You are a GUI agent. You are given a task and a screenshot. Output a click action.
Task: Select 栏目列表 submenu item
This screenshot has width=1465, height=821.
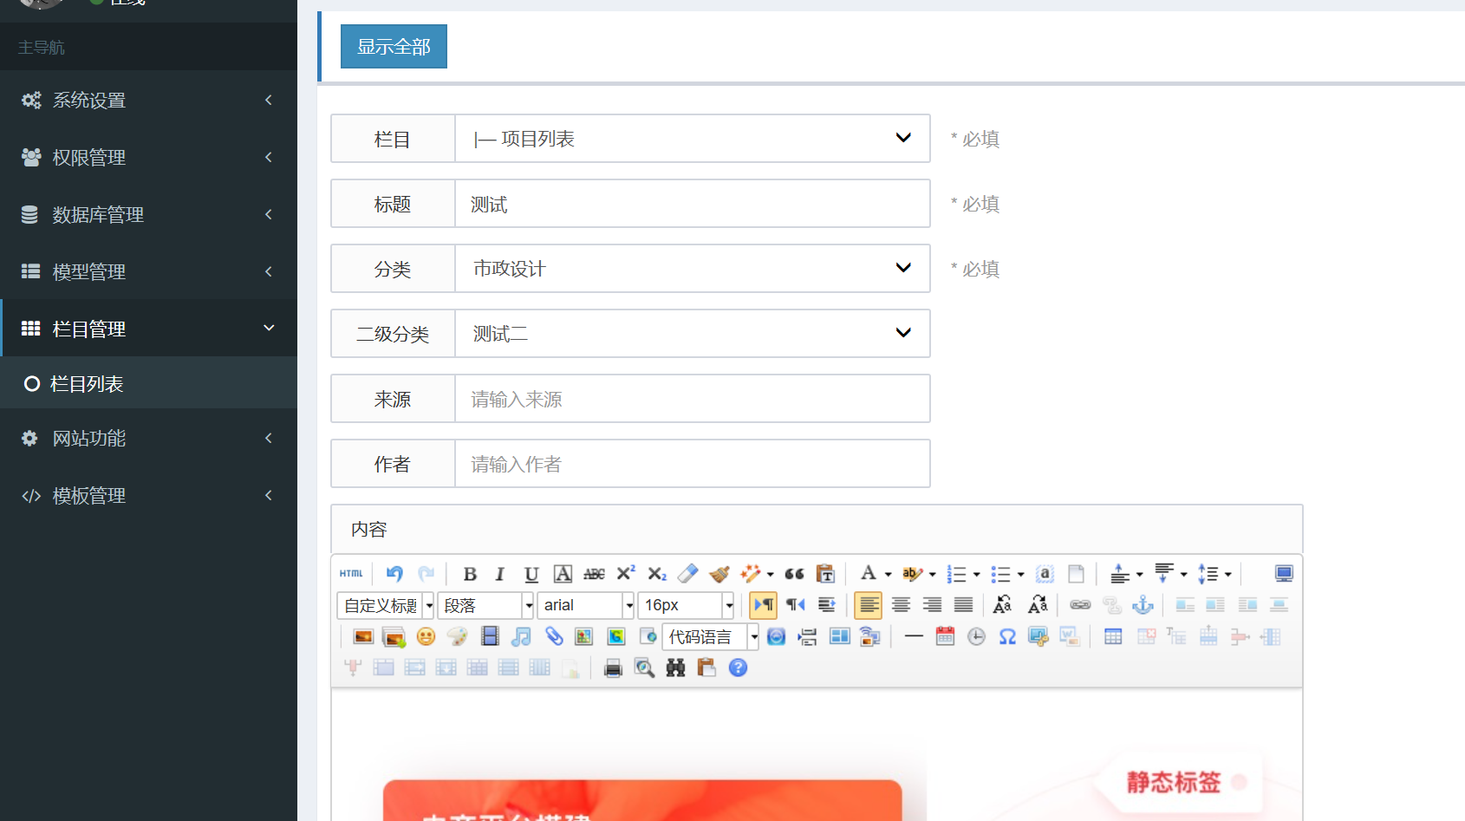pyautogui.click(x=149, y=383)
